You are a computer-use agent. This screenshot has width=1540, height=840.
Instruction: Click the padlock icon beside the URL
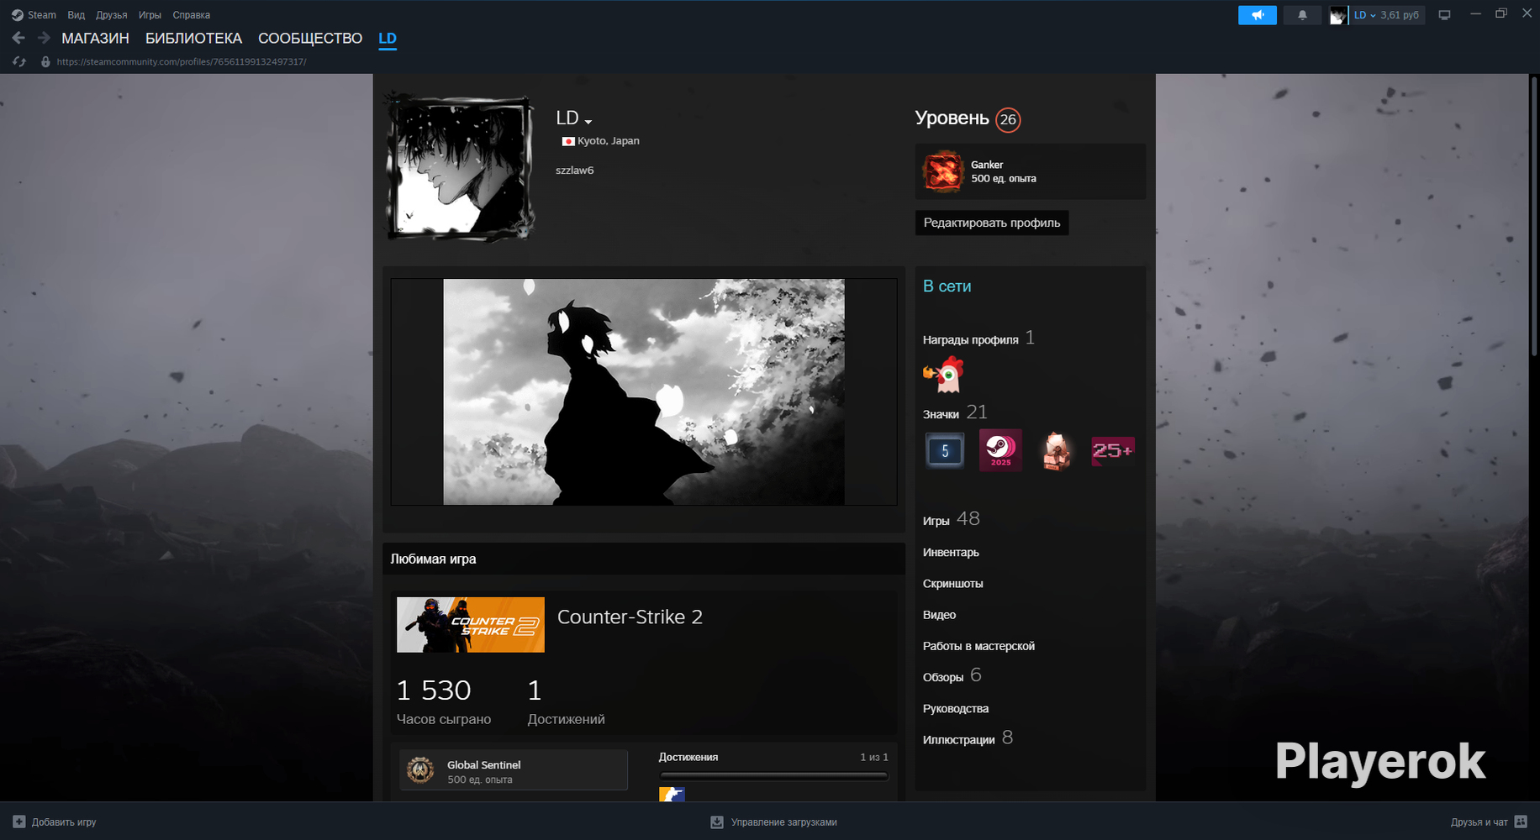point(45,62)
